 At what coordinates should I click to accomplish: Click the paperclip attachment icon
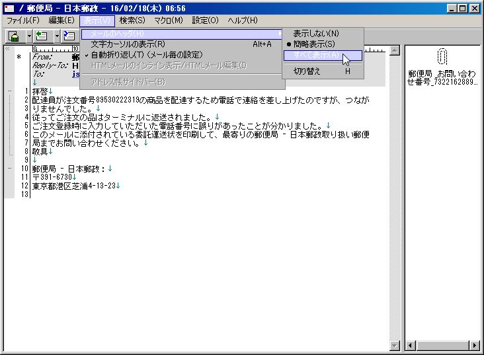coord(442,56)
